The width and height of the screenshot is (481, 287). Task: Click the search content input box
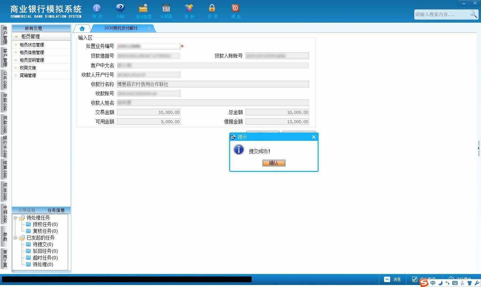tap(442, 14)
